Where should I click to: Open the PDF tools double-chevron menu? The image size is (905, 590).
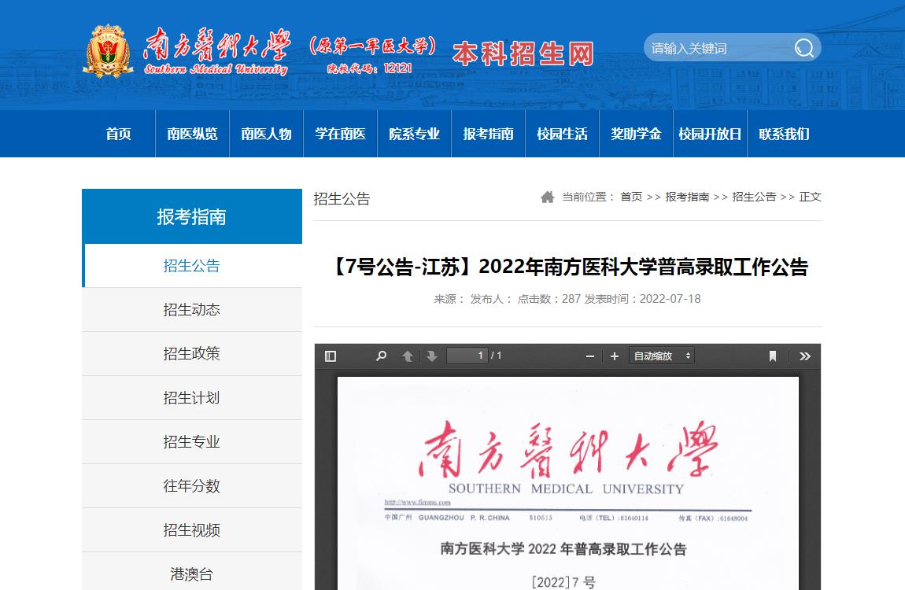[804, 356]
